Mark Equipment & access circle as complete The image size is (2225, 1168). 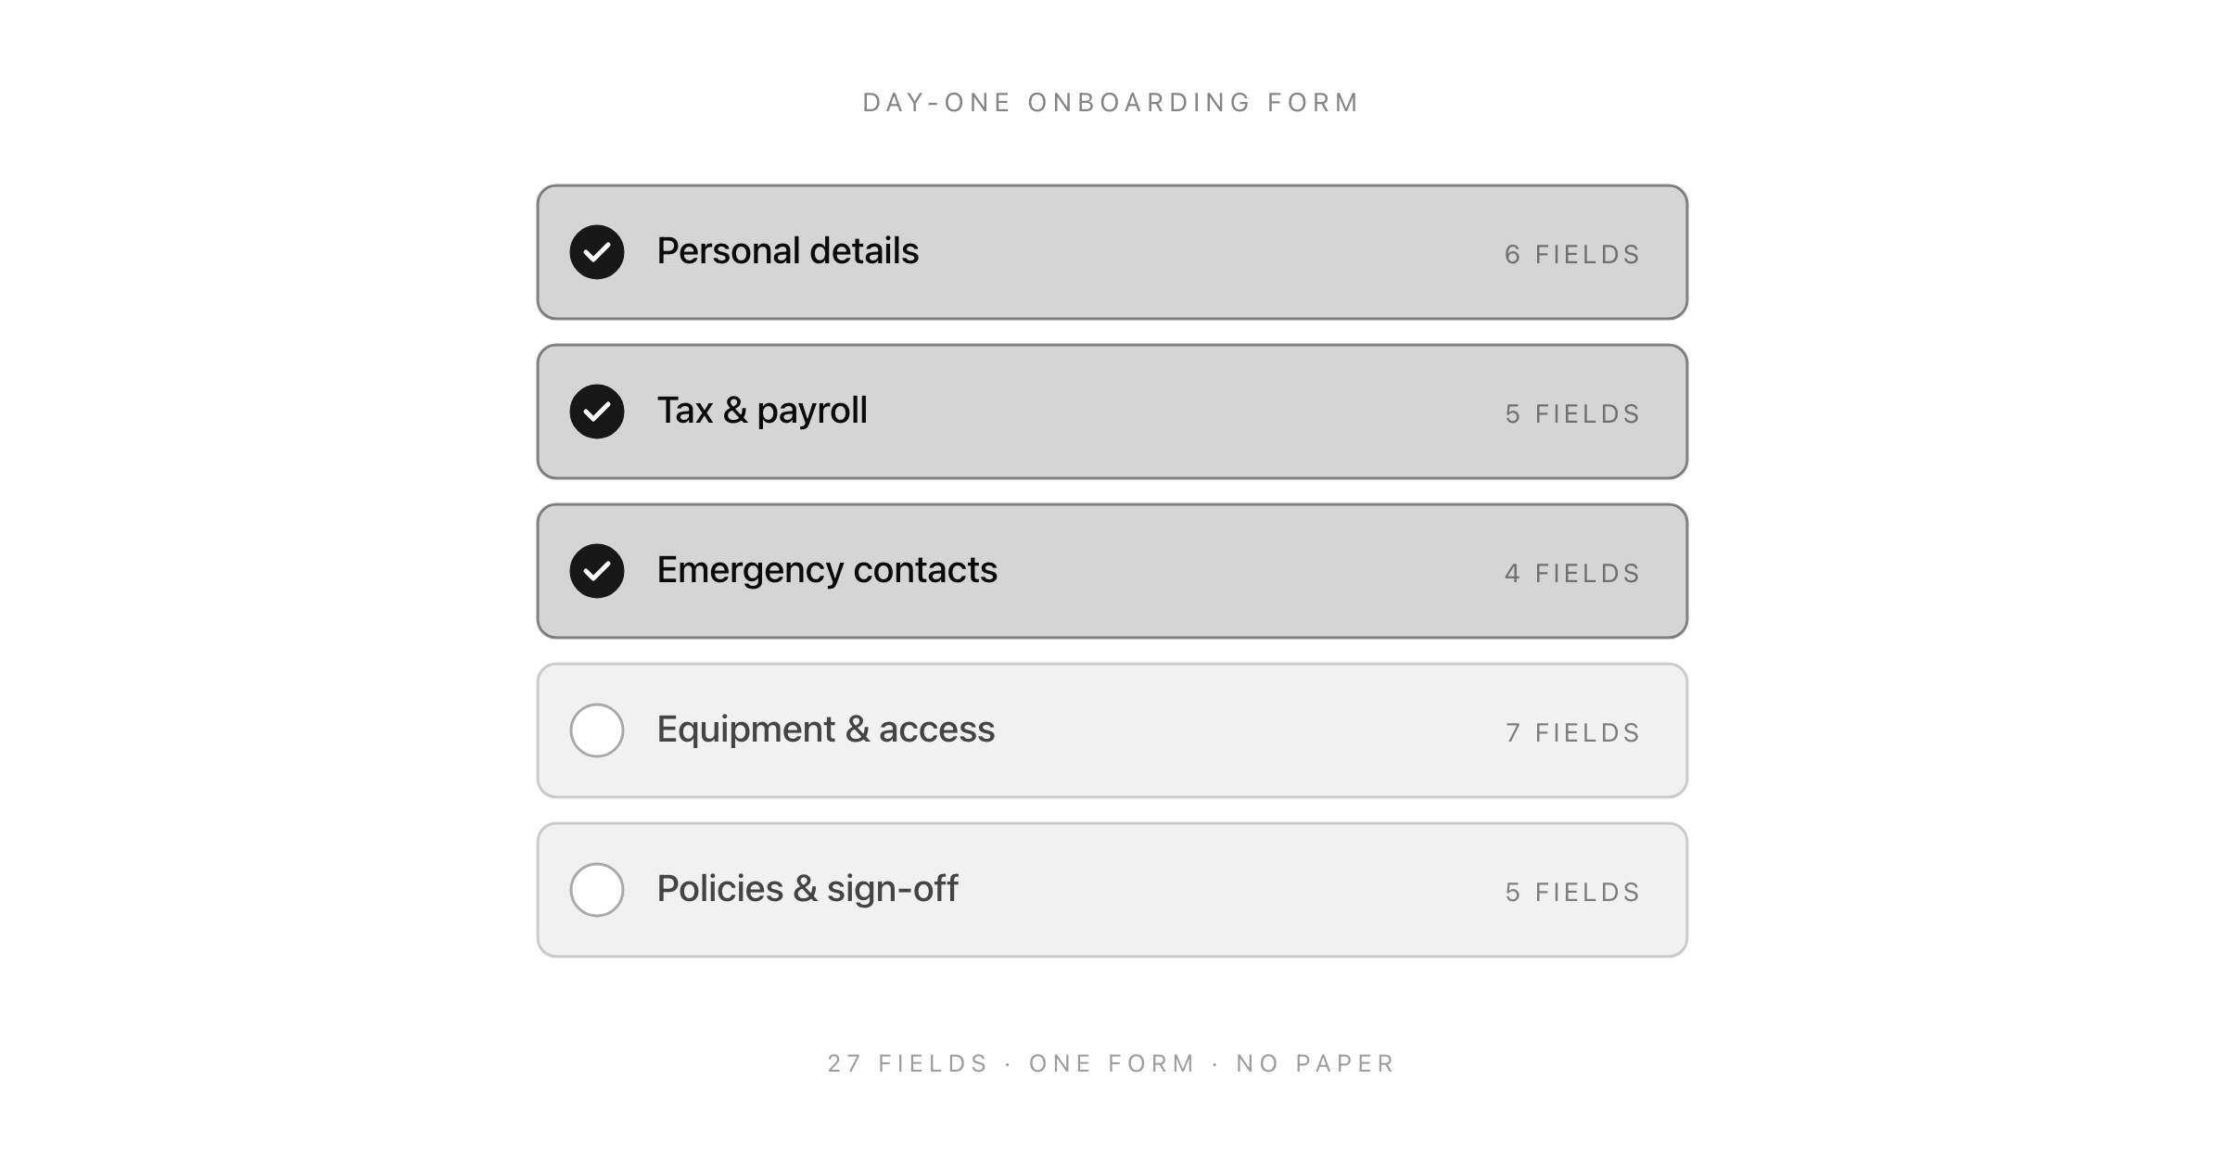tap(597, 730)
